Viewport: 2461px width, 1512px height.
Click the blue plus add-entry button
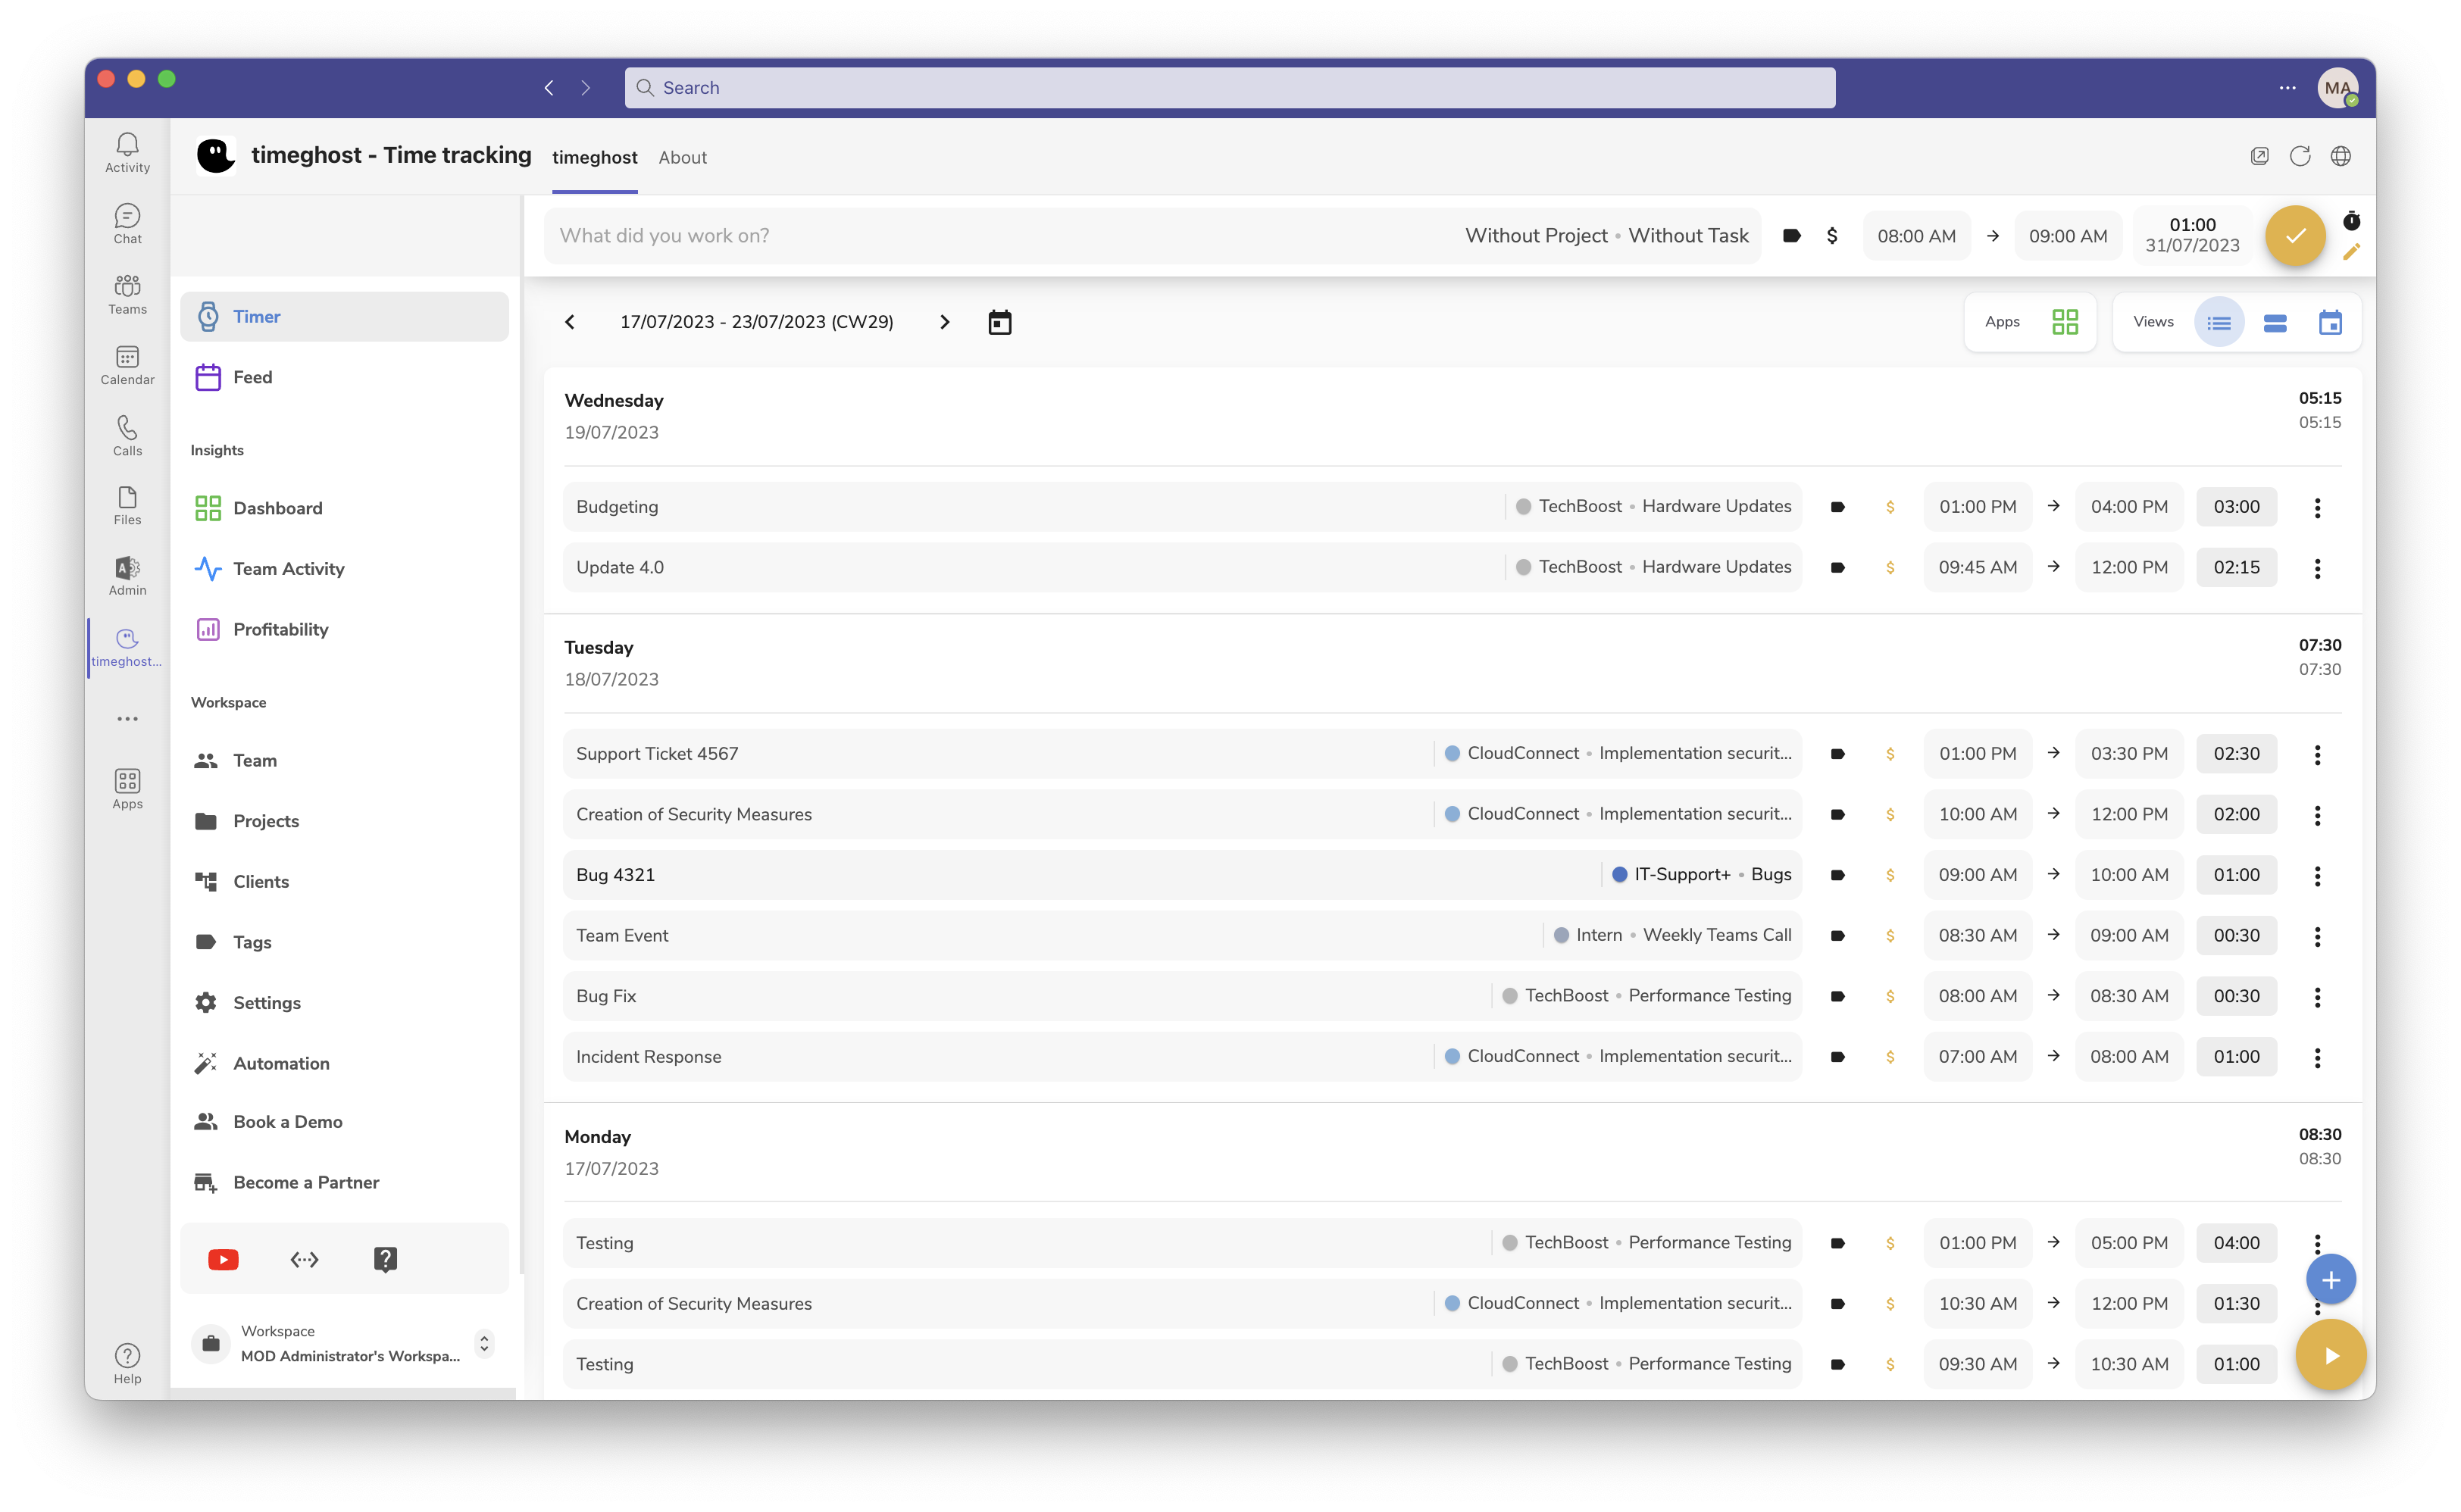click(x=2330, y=1279)
